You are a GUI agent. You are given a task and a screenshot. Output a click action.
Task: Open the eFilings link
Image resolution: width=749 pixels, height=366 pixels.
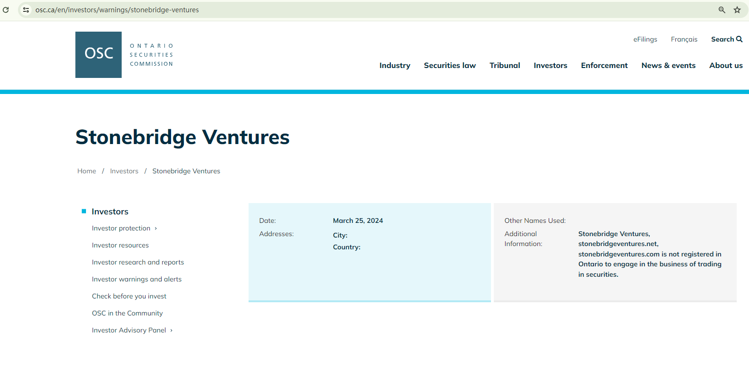click(x=645, y=39)
